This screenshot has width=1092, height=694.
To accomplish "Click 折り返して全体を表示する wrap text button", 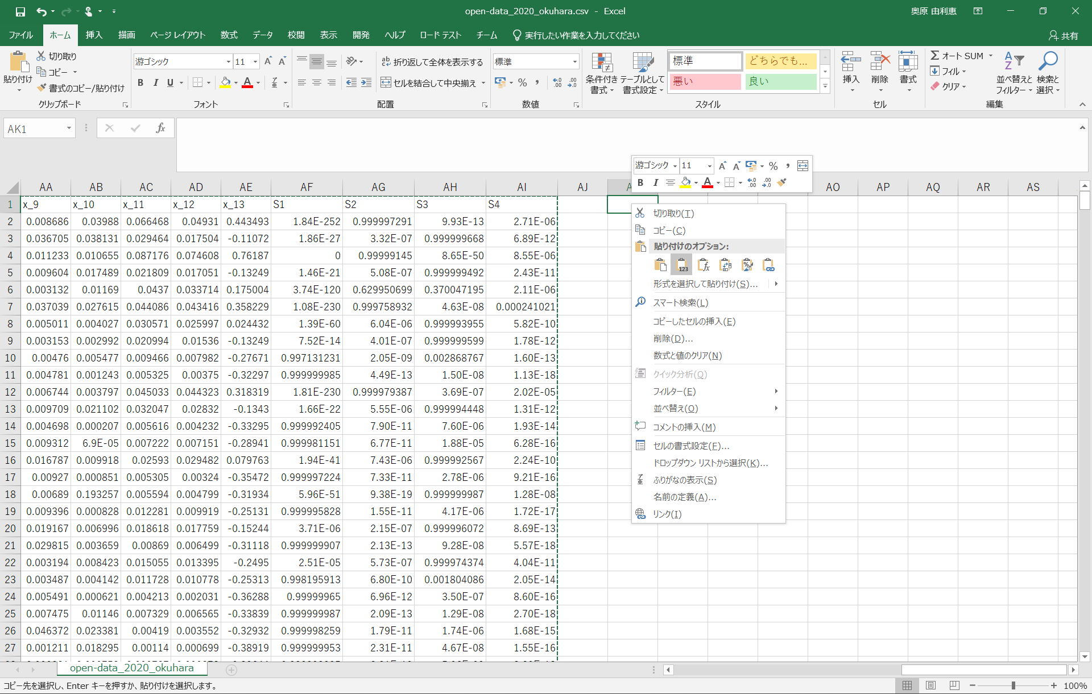I will pyautogui.click(x=432, y=62).
